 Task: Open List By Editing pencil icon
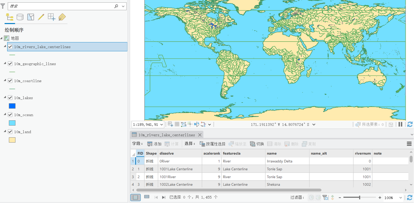click(x=41, y=17)
